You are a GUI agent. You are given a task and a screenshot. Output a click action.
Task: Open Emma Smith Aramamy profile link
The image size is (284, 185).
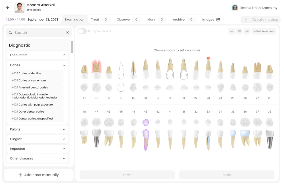coord(259,8)
